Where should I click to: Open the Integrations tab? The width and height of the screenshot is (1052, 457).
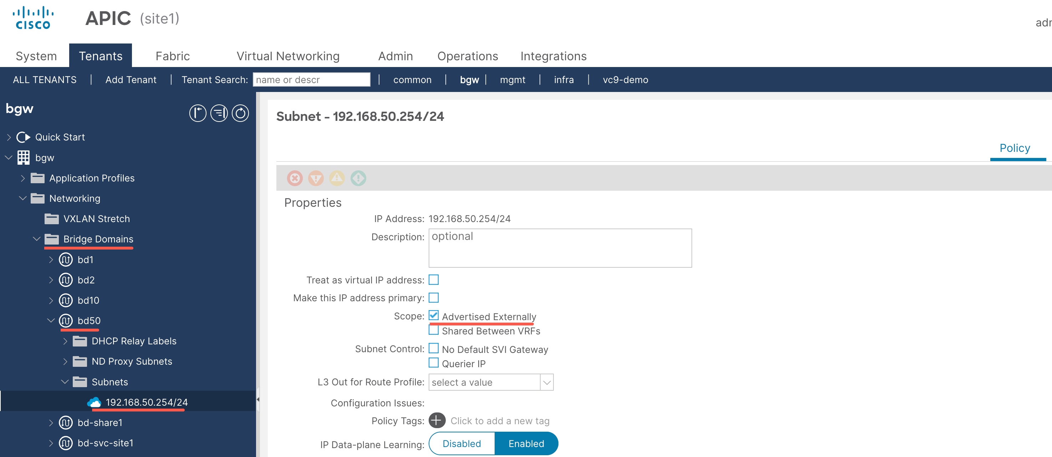pyautogui.click(x=553, y=56)
